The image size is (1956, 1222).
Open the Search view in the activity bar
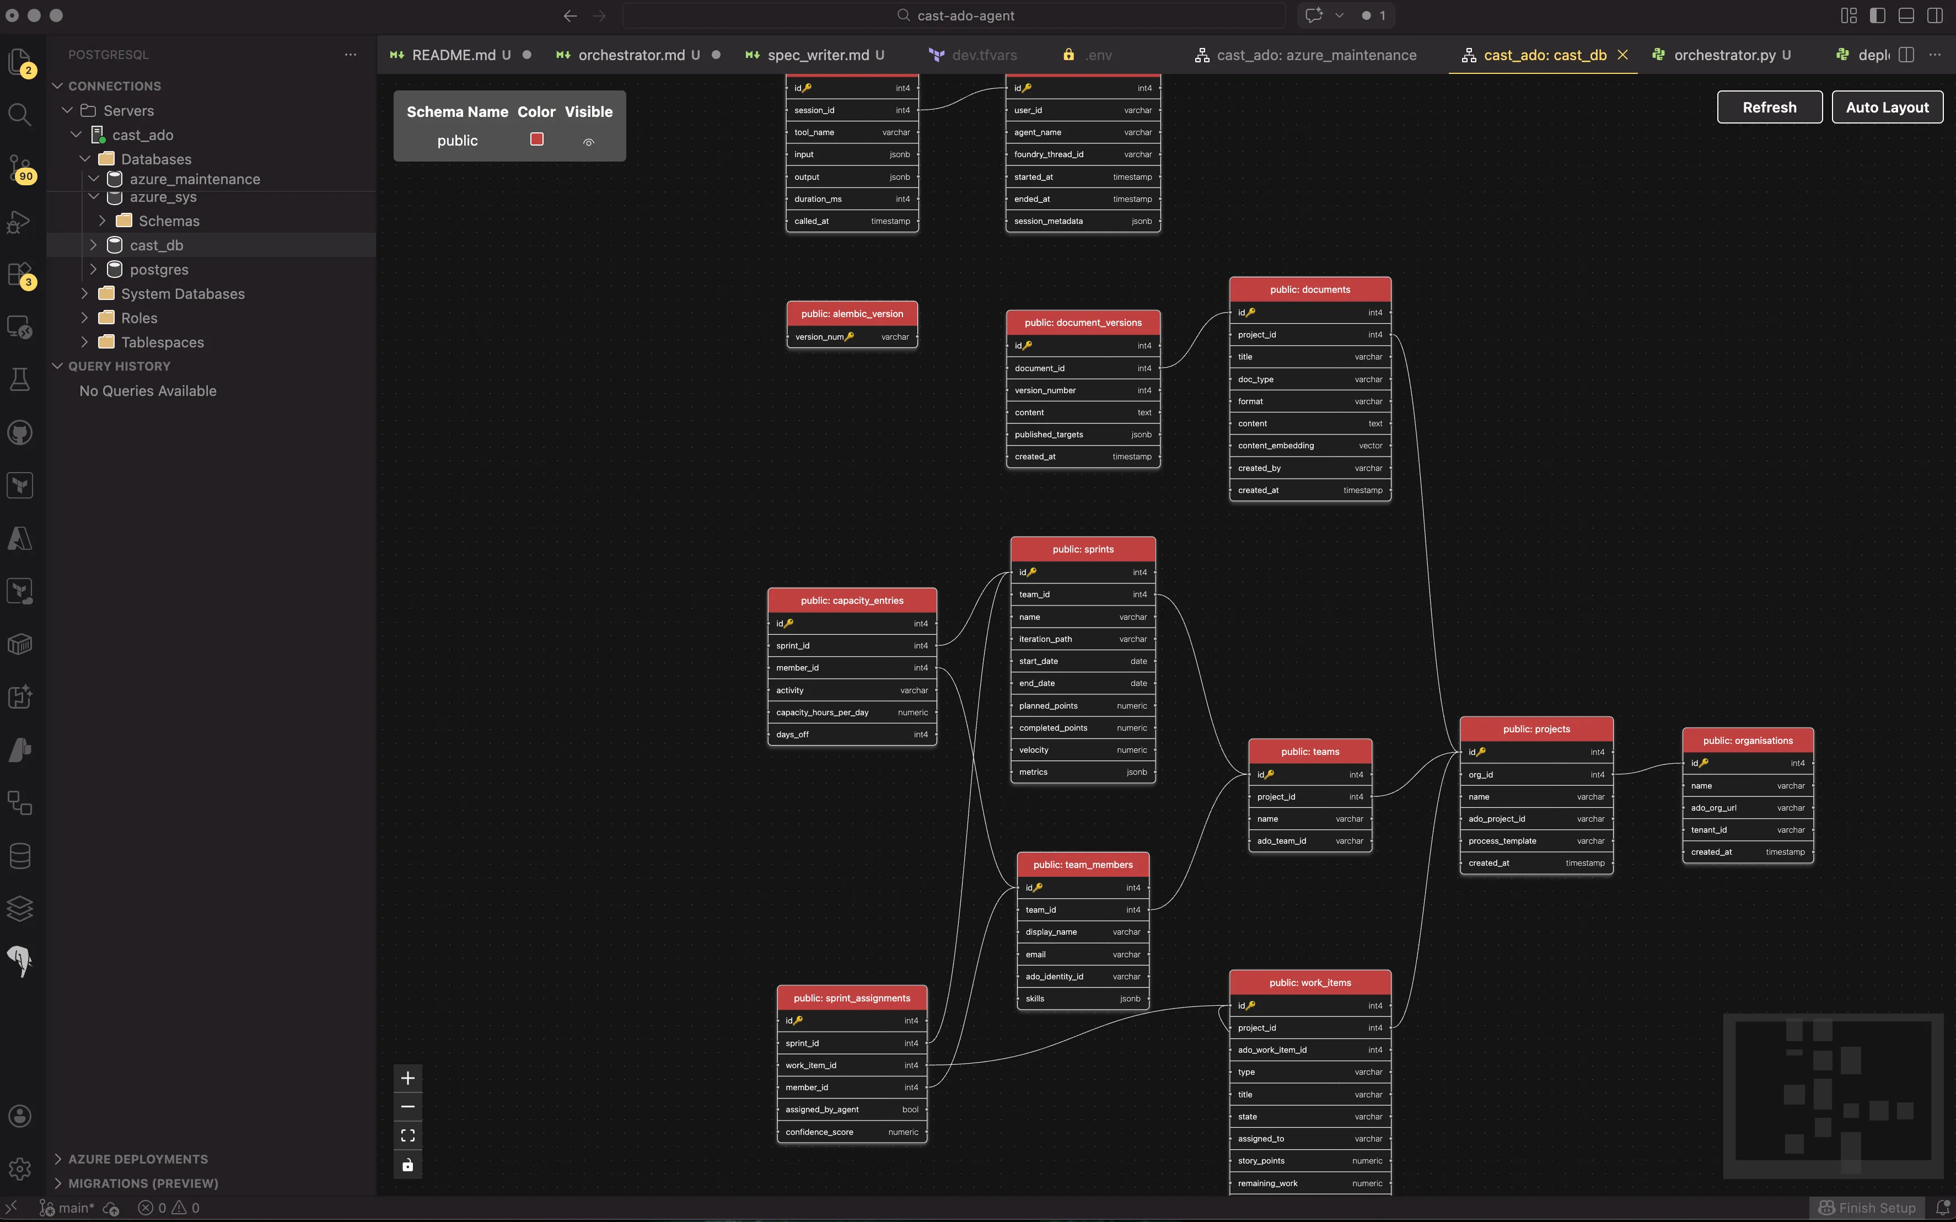point(19,115)
